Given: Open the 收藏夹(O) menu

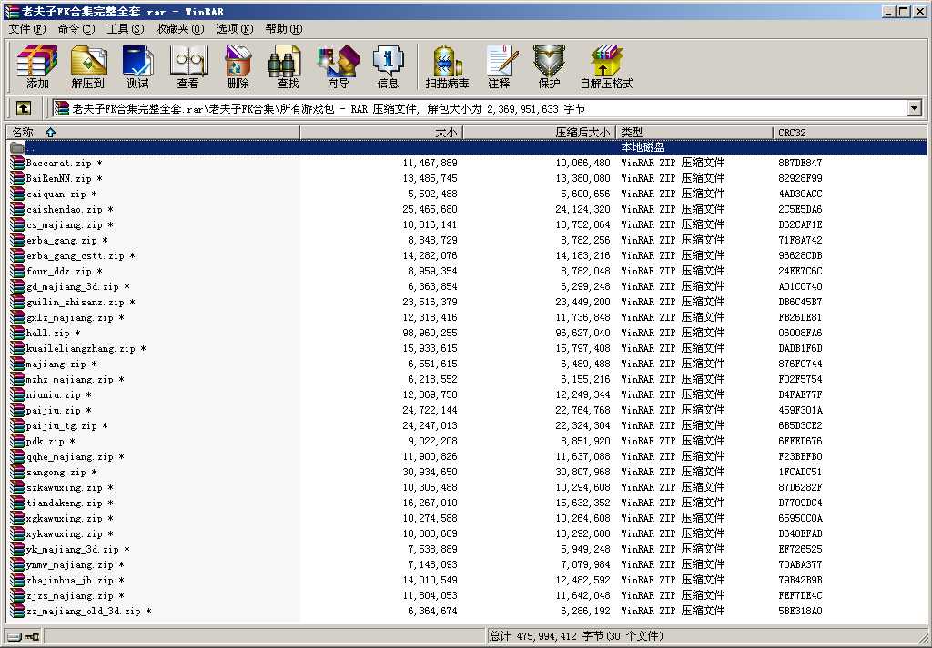Looking at the screenshot, I should [x=179, y=28].
